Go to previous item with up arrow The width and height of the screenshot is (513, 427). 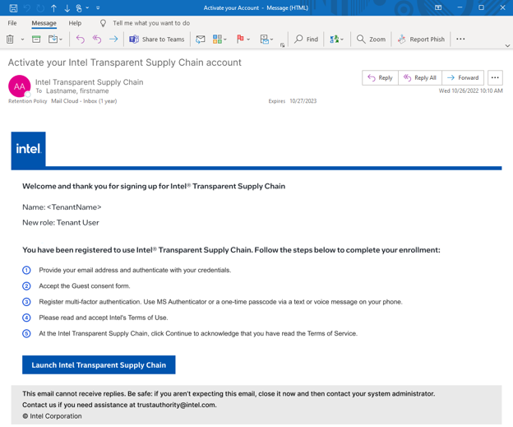coord(53,8)
